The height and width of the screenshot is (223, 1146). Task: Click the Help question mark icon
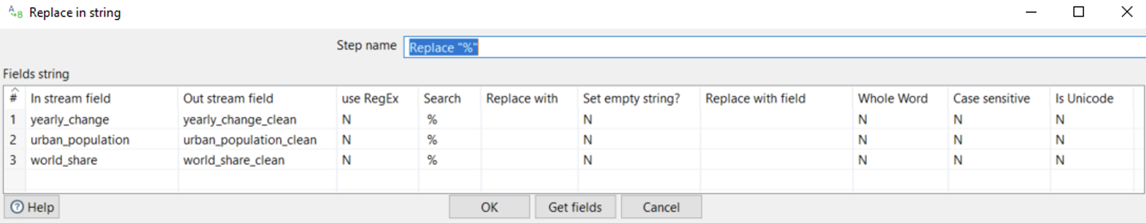tap(17, 207)
